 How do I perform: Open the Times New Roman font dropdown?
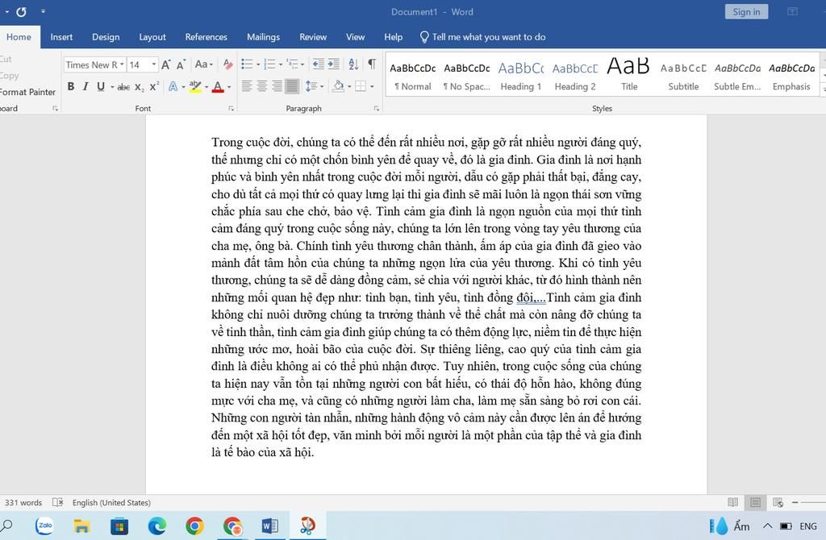(x=122, y=64)
